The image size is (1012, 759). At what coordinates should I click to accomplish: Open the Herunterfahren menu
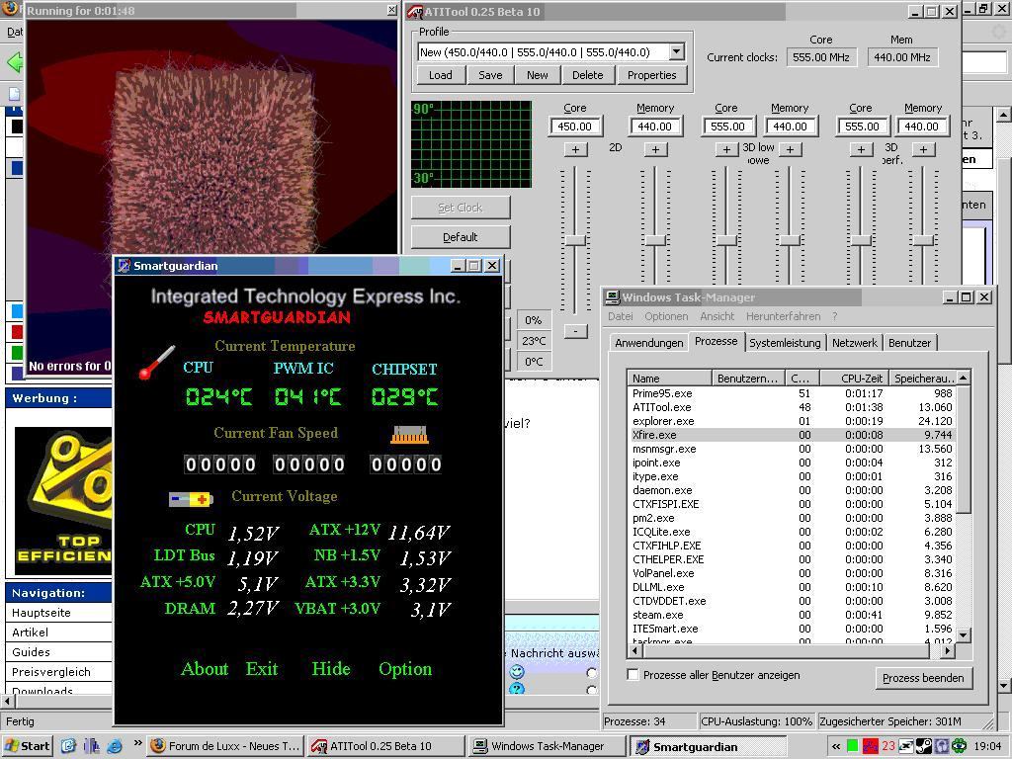pos(784,316)
